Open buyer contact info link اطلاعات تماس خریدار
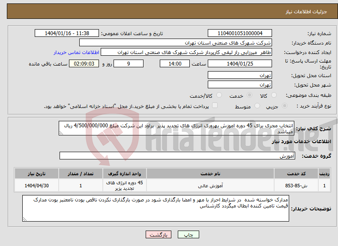The width and height of the screenshot is (338, 246). tap(76, 52)
